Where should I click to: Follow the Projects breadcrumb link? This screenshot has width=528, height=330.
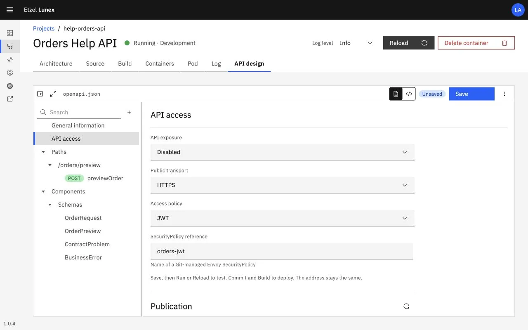[x=44, y=28]
